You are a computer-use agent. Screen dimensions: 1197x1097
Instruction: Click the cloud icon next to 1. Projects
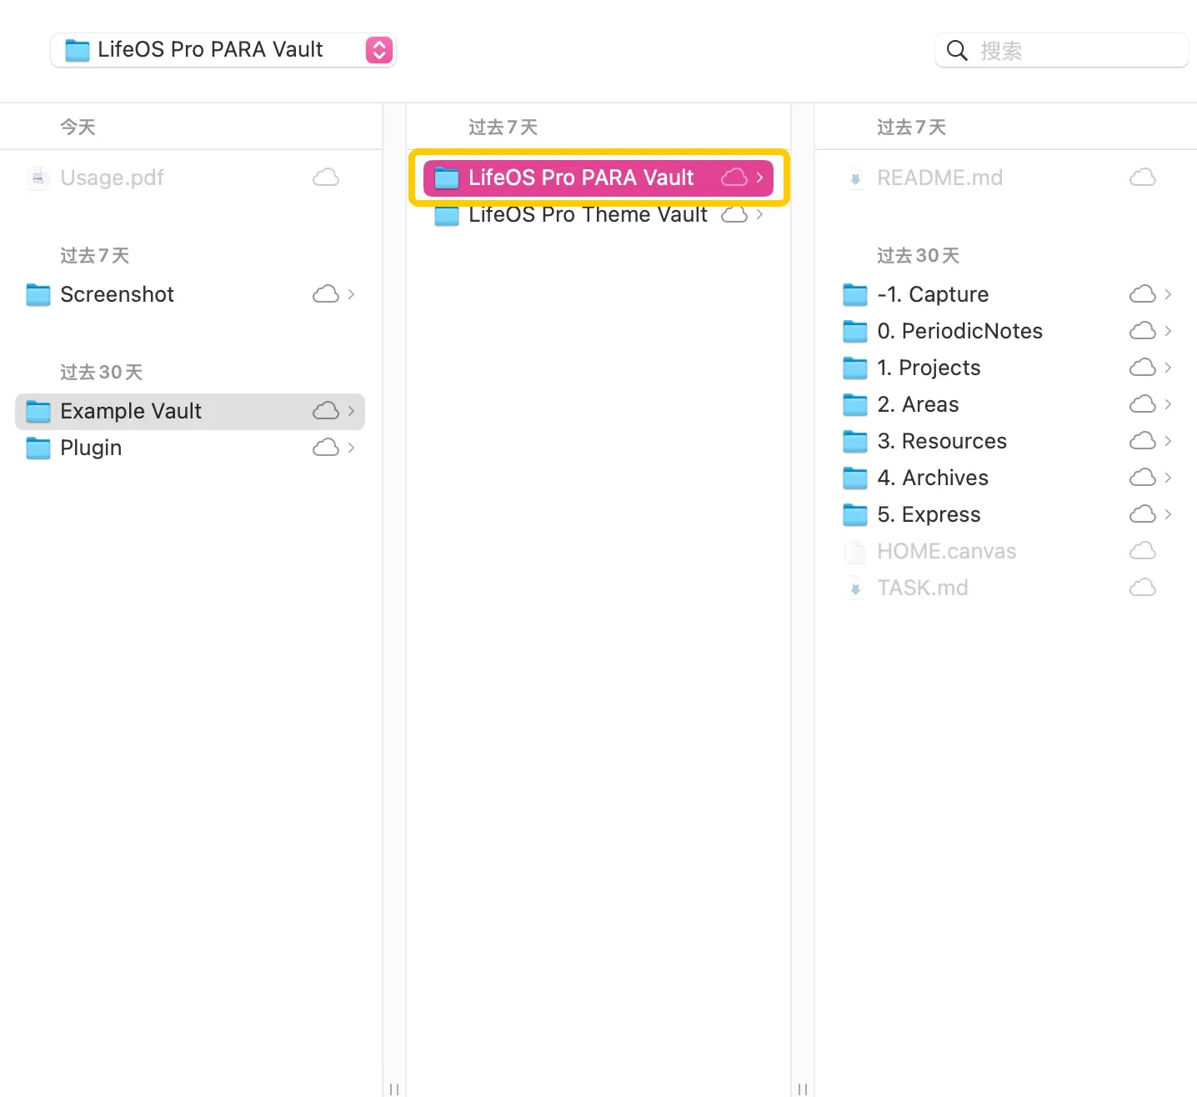(x=1142, y=368)
